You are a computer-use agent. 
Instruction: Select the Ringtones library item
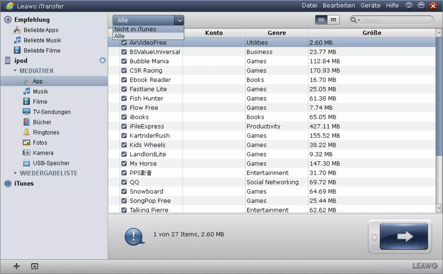(x=41, y=133)
